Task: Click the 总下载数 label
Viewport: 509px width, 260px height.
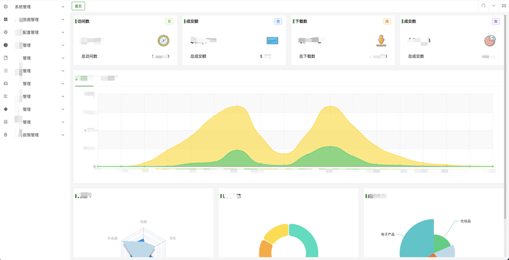Action: (307, 56)
